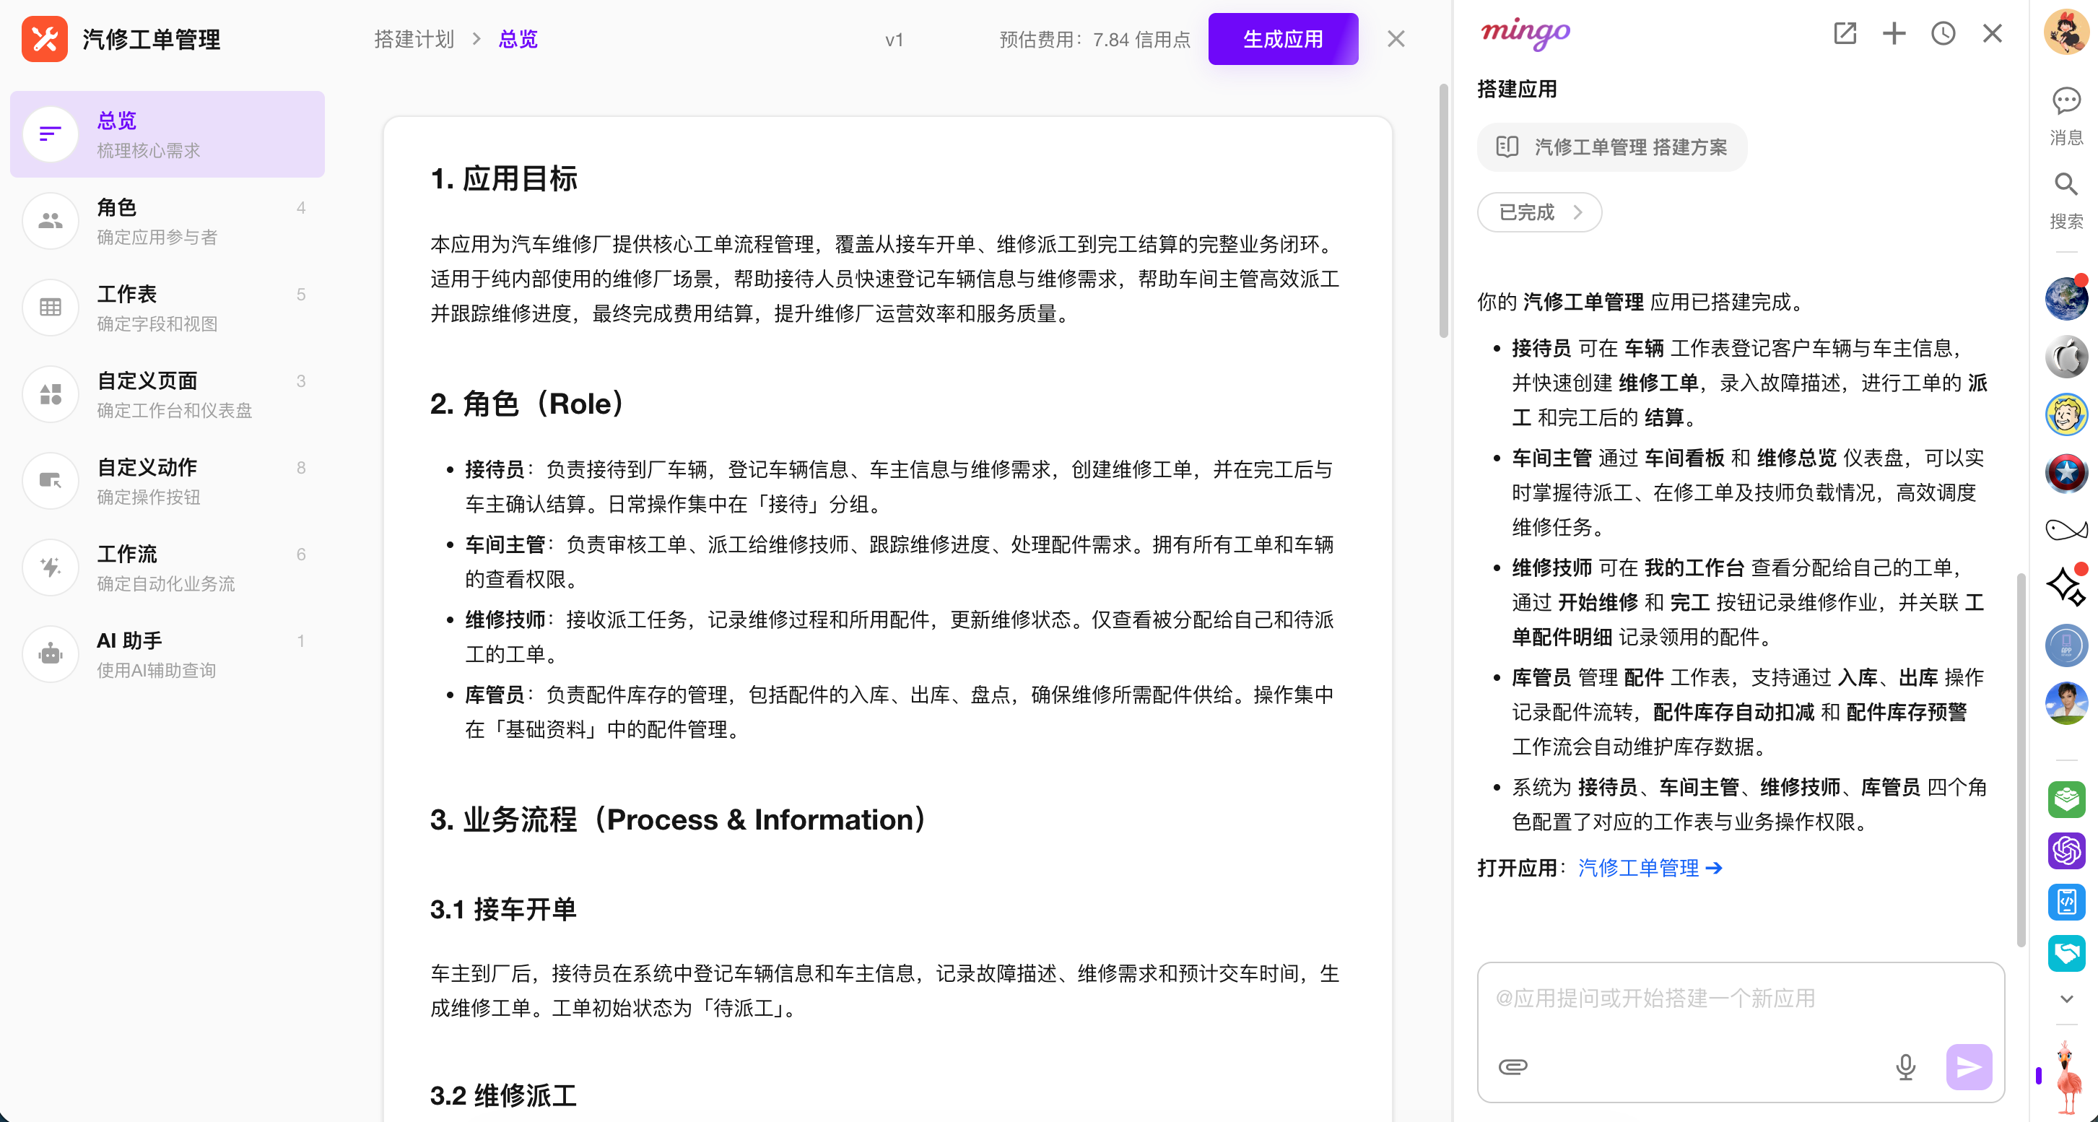Open mingo chat in a new window
This screenshot has width=2098, height=1122.
[1845, 33]
